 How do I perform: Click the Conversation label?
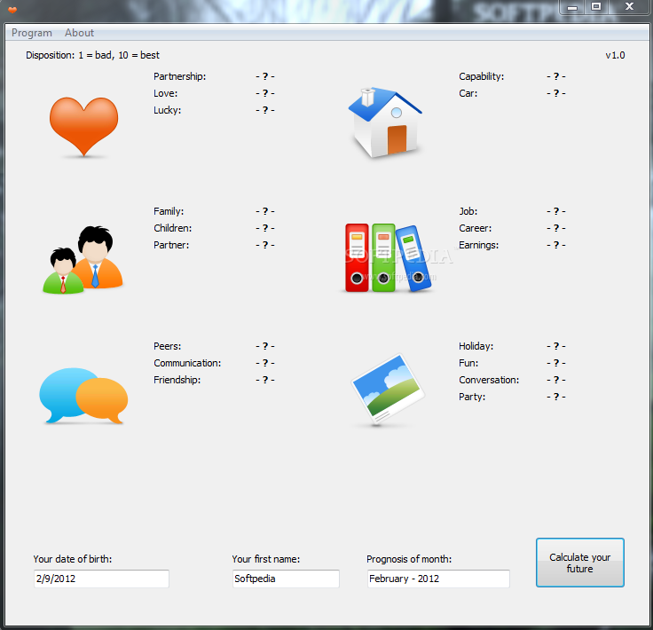[489, 380]
